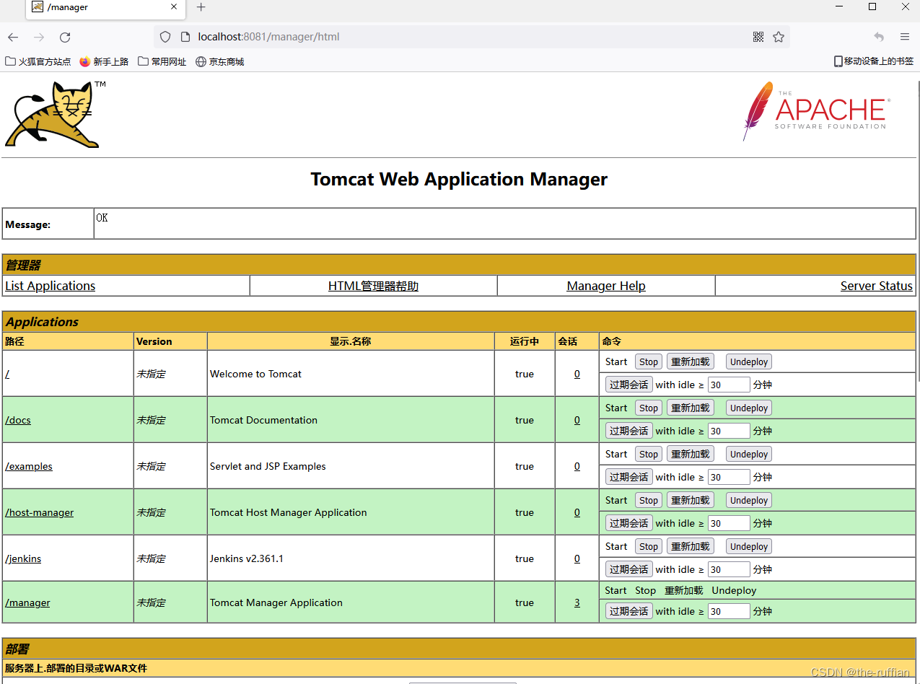920x684 pixels.
Task: Stop the /jenkins application
Action: tap(649, 546)
